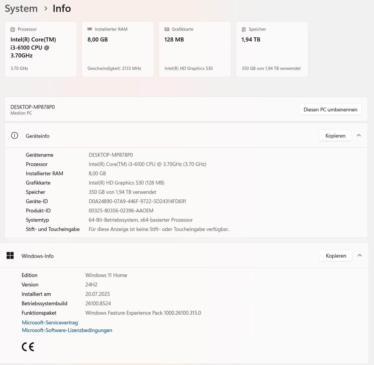Click the Windows logo icon beside Windows-Info
Viewport: 374px width, 365px height.
10,255
